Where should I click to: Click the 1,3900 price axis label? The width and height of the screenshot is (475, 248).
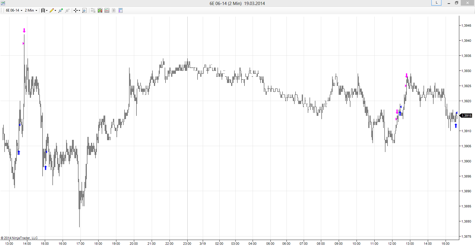click(466, 161)
